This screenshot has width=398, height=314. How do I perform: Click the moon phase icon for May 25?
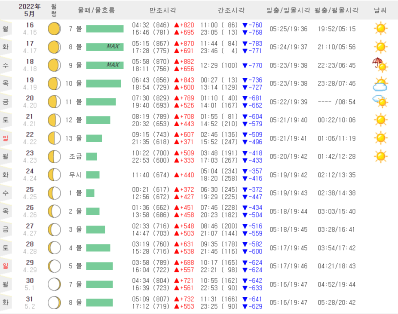[x=54, y=193]
